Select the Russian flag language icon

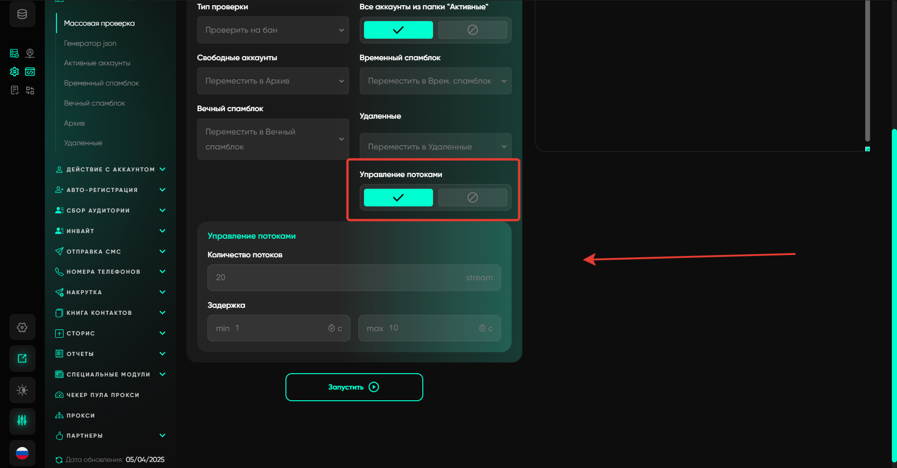22,453
